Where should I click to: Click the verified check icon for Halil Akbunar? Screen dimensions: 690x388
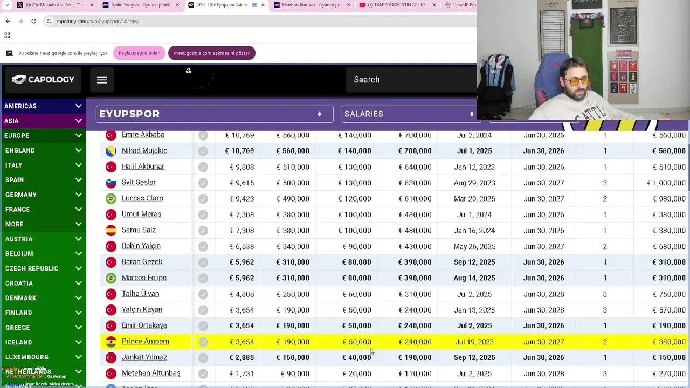[203, 167]
